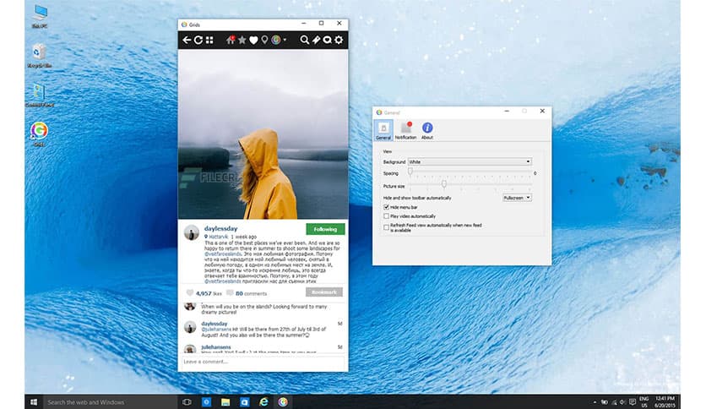Switch to grid view icon
This screenshot has width=706, height=409.
point(209,40)
